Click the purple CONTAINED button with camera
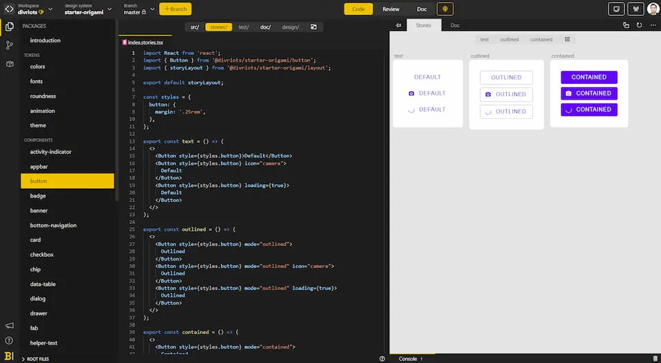This screenshot has width=661, height=363. click(x=589, y=93)
